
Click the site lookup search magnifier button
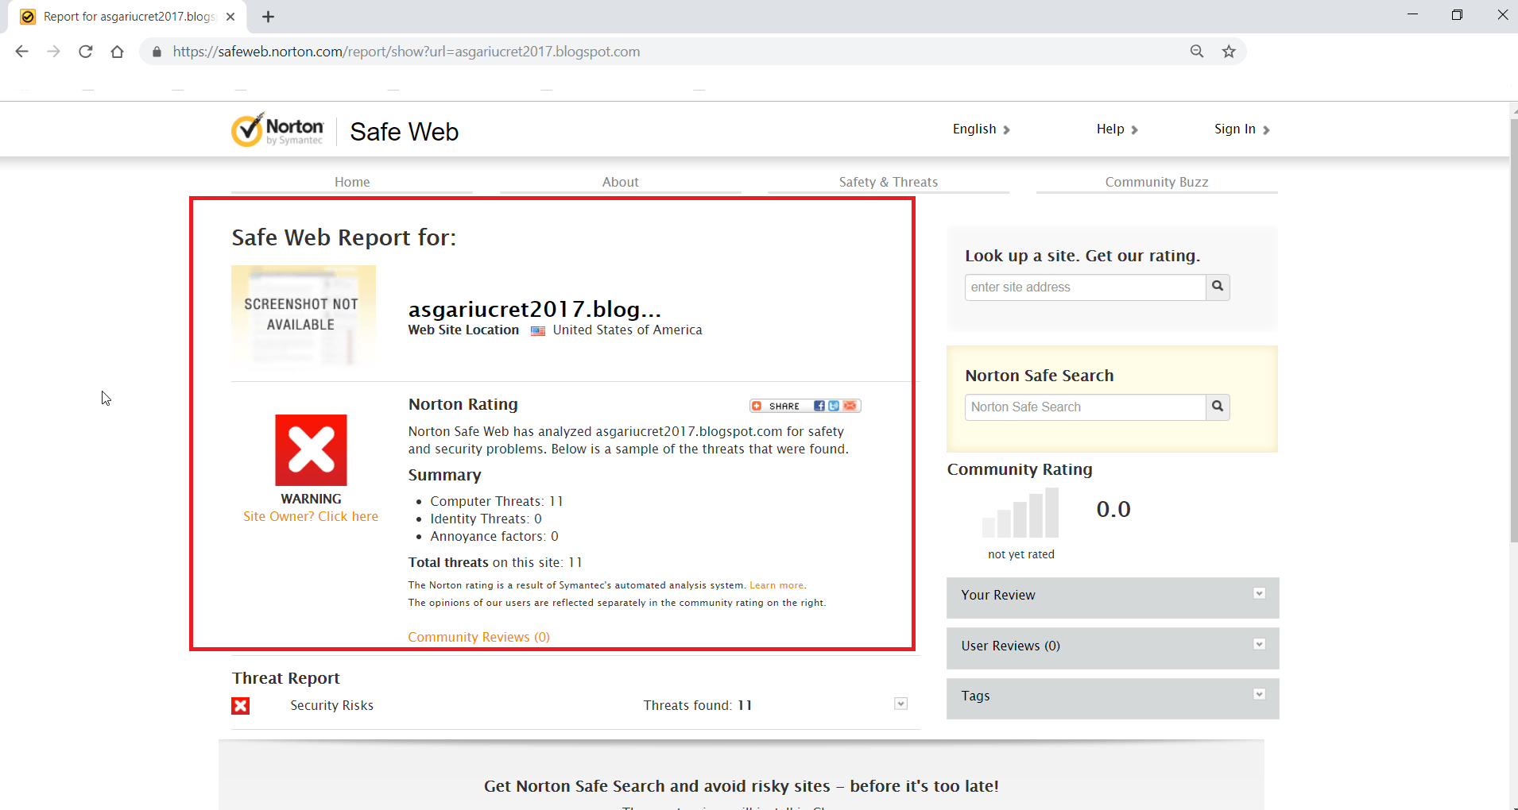click(x=1218, y=287)
